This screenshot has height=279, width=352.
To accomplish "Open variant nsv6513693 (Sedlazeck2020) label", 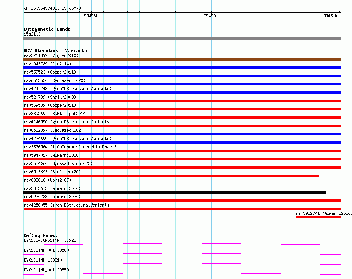I will [55, 172].
